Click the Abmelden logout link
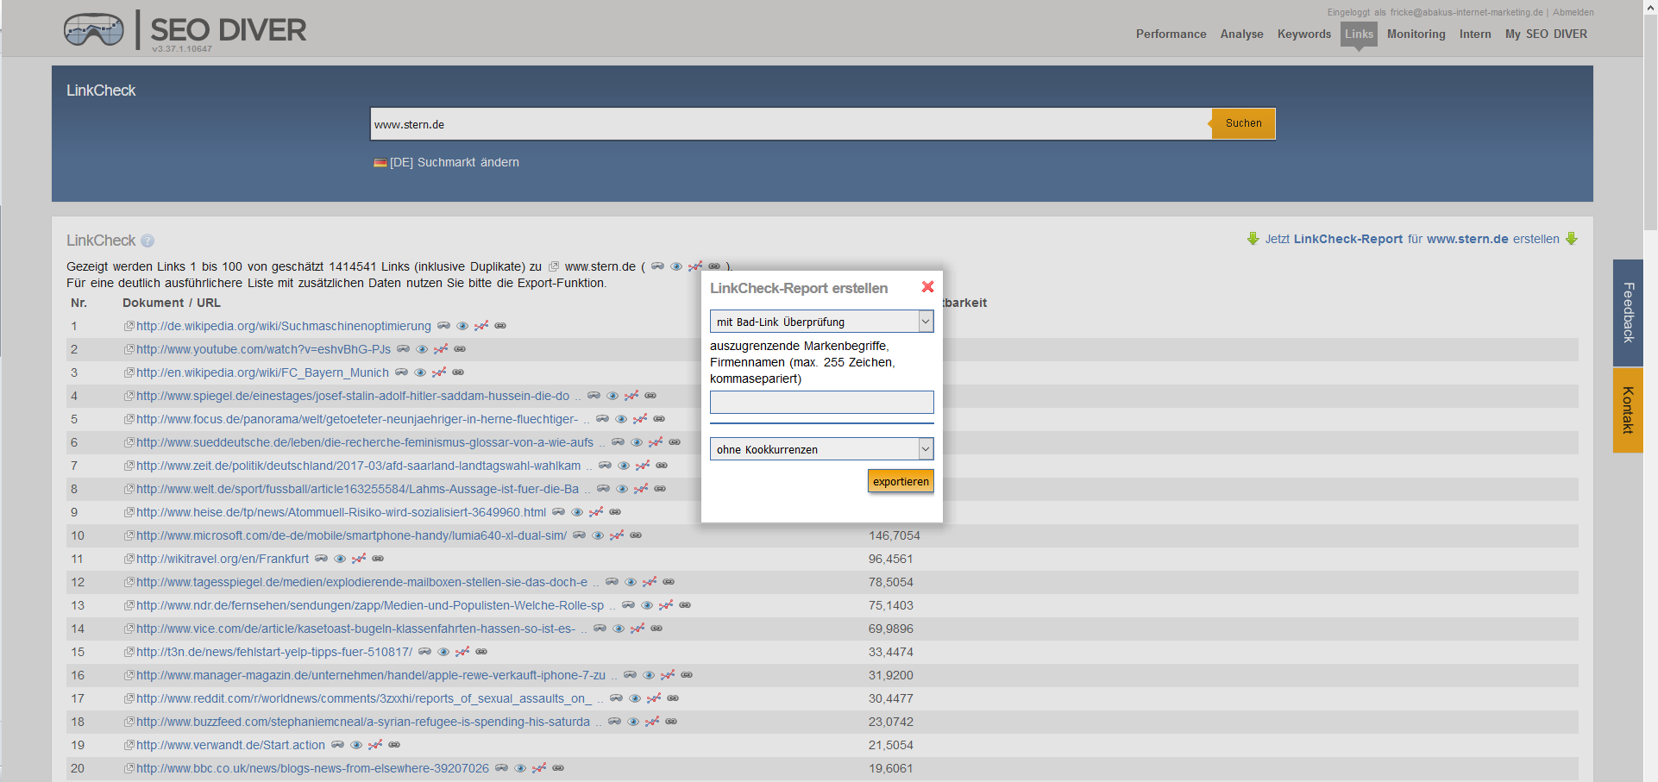Image resolution: width=1658 pixels, height=782 pixels. pyautogui.click(x=1573, y=12)
